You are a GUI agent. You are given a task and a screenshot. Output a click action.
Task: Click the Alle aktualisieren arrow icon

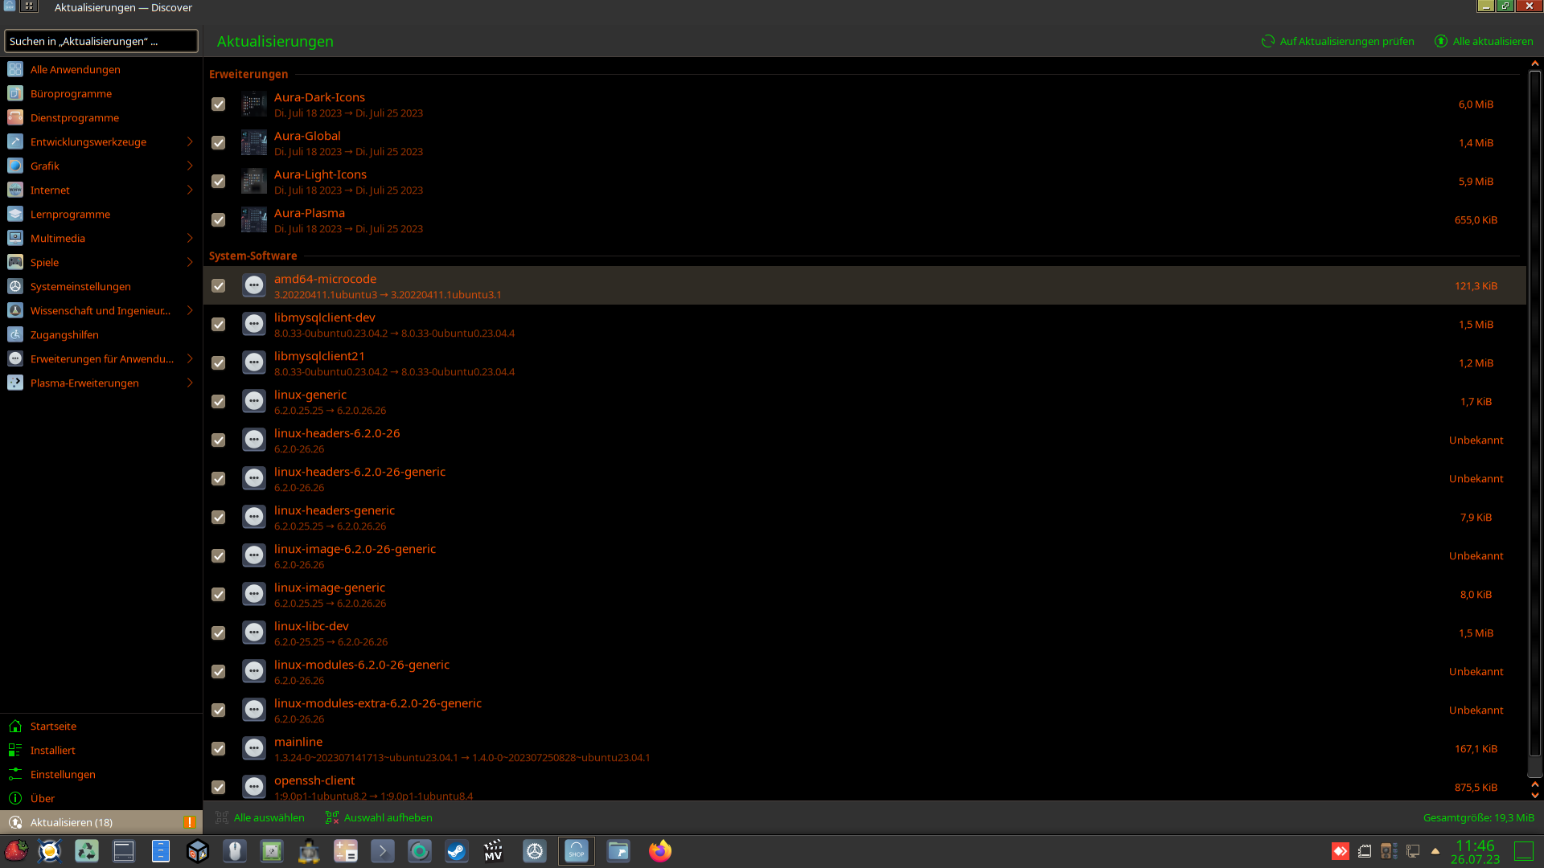[1441, 41]
